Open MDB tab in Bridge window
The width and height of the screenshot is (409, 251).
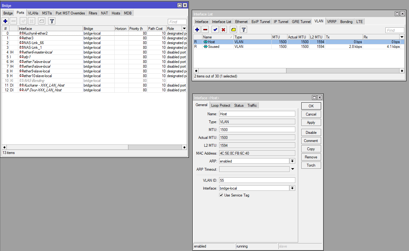[x=128, y=13]
